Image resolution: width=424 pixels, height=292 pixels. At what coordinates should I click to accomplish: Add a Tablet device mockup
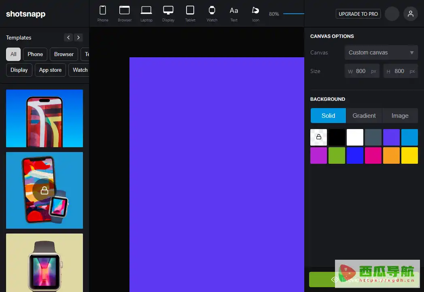[190, 14]
